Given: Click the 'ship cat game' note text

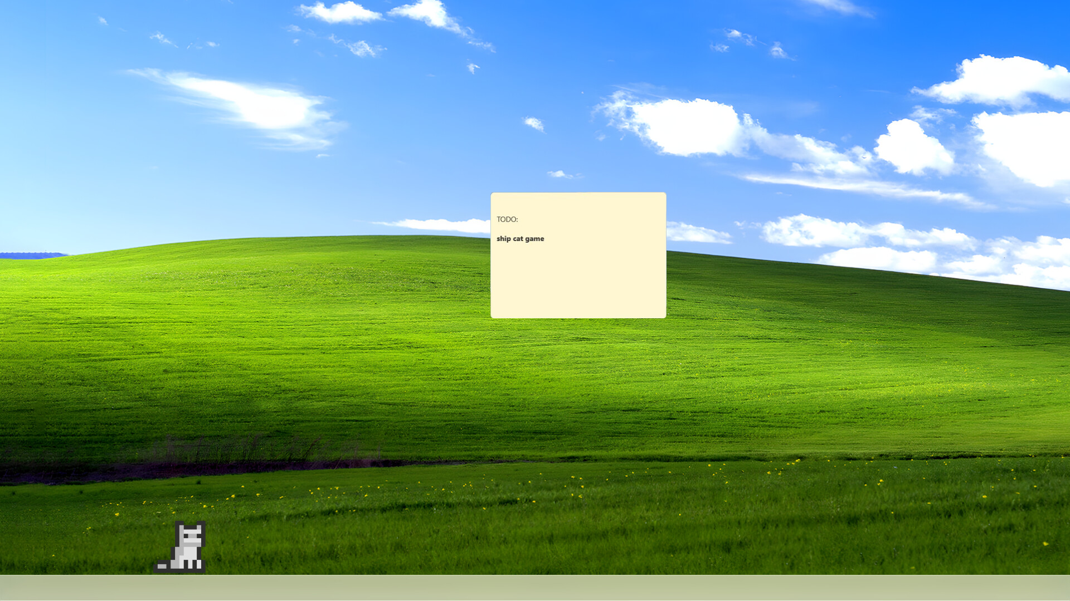Looking at the screenshot, I should click(x=520, y=239).
